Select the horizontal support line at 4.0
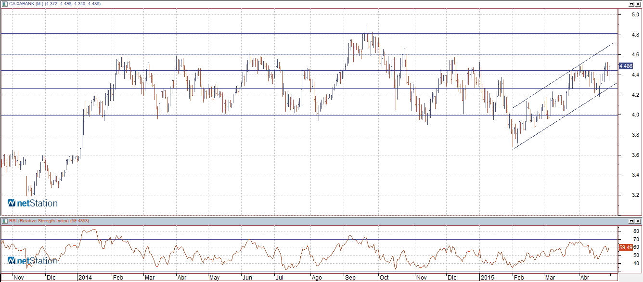 [x=289, y=115]
